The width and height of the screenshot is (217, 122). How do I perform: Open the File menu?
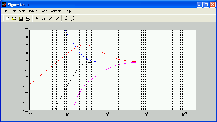5,11
